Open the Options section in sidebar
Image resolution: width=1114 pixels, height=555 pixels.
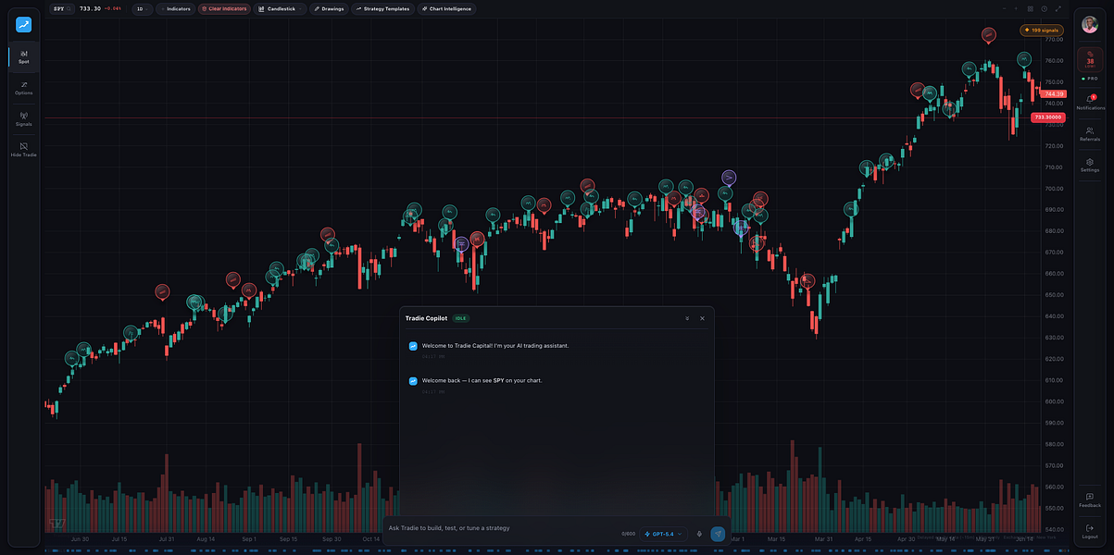(x=24, y=88)
